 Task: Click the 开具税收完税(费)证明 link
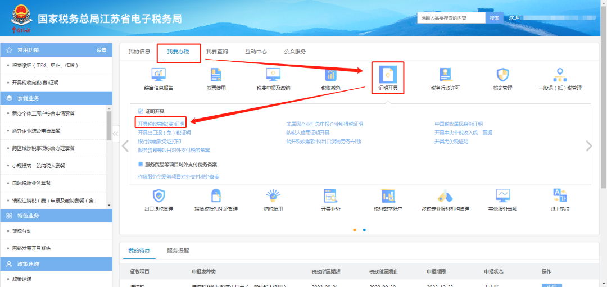[x=161, y=124]
